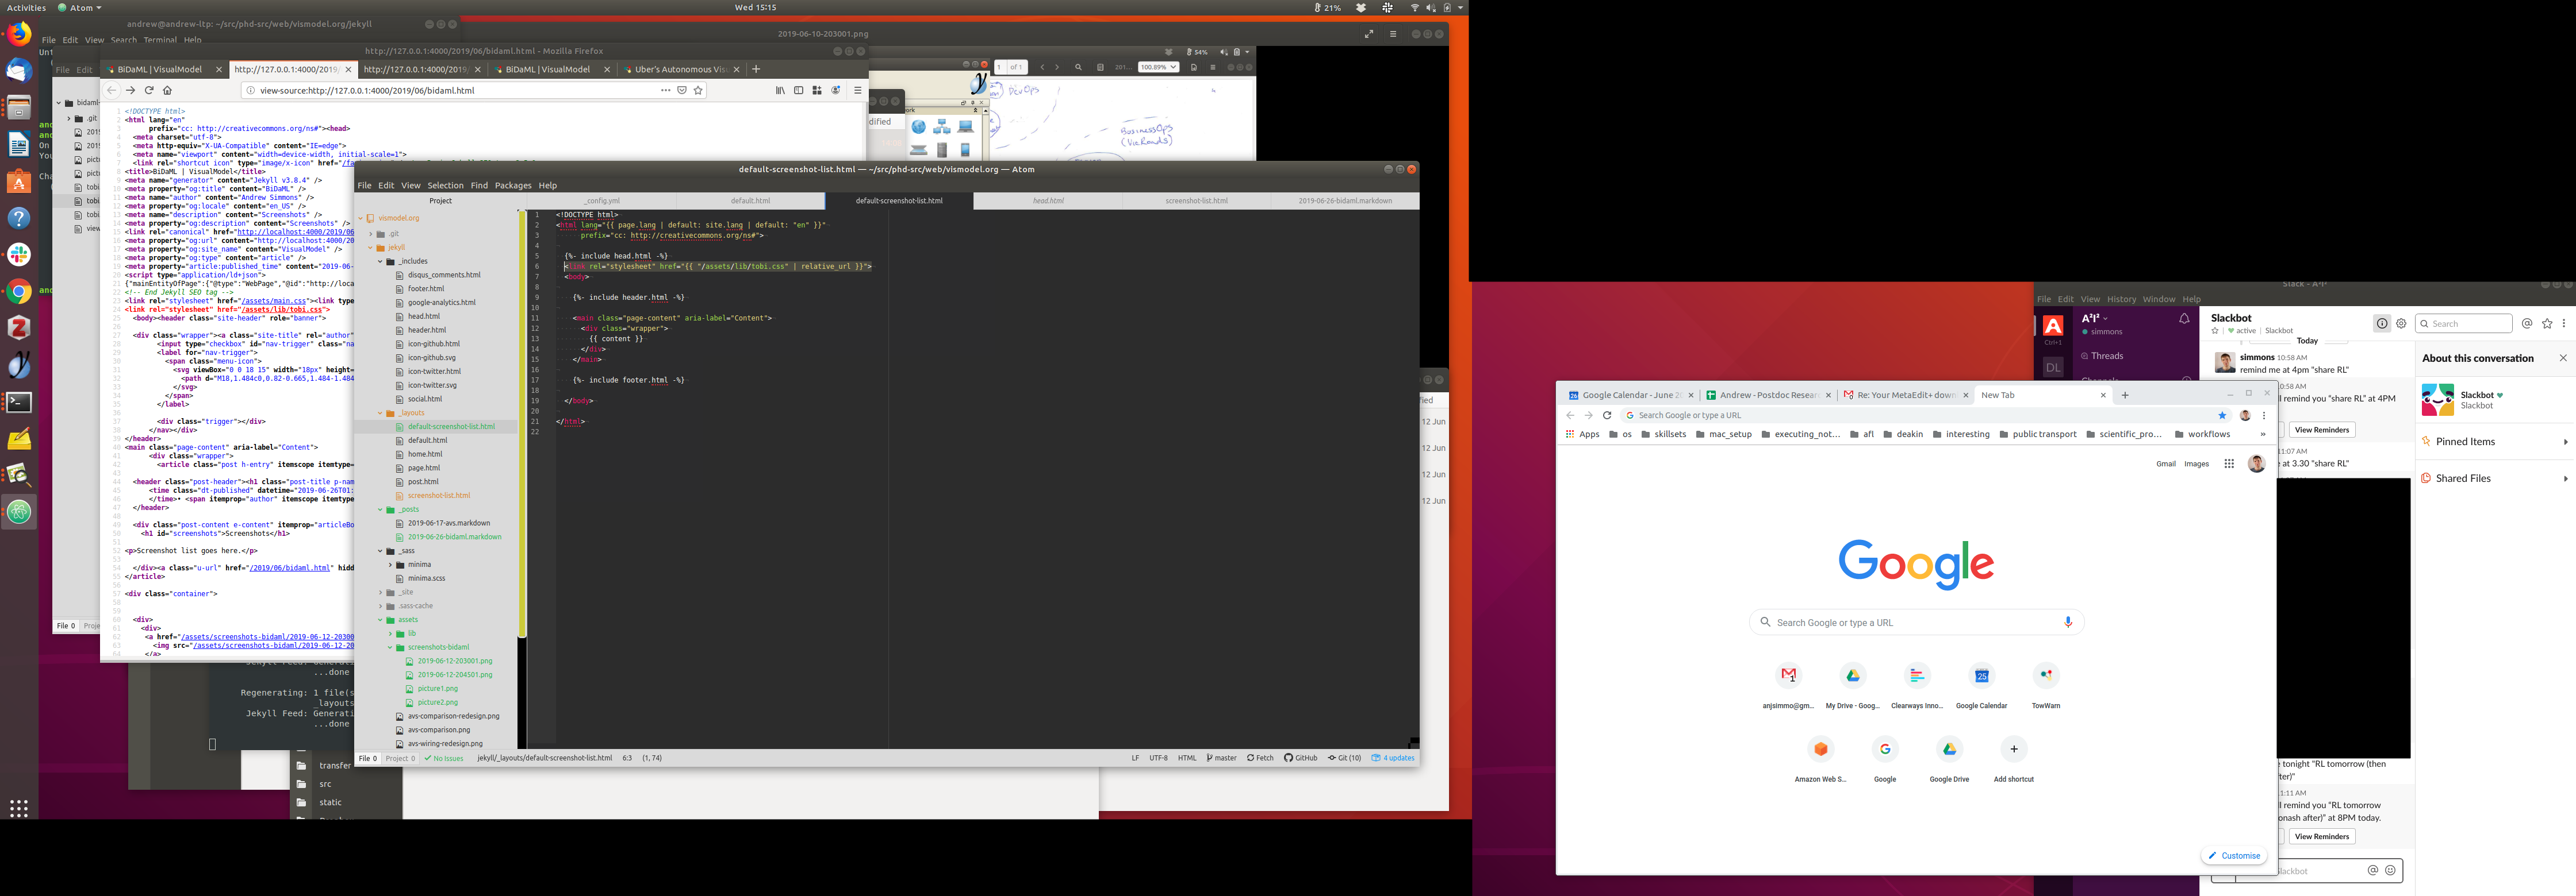The width and height of the screenshot is (2576, 896).
Task: Click Firefox reload page icon
Action: (x=149, y=90)
